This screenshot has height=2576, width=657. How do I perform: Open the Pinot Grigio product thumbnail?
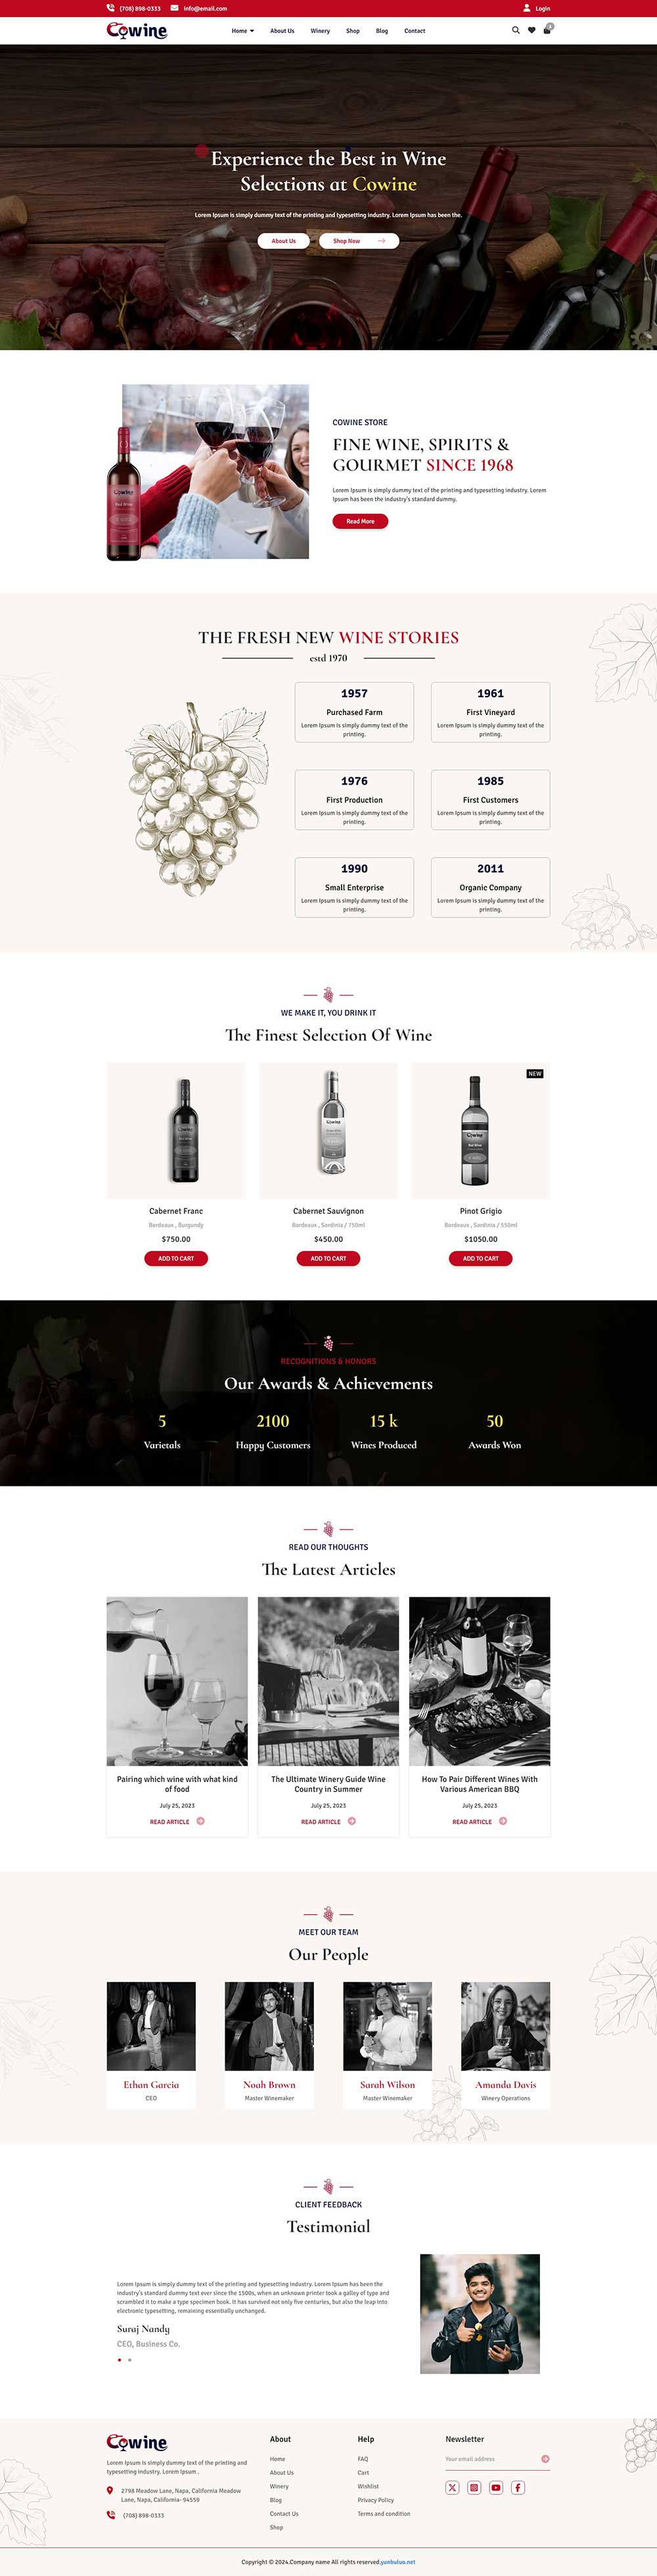pyautogui.click(x=481, y=1130)
